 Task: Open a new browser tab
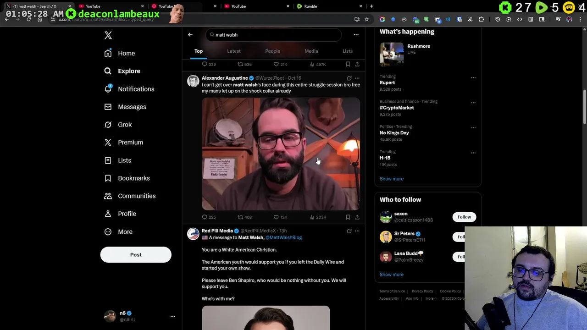pos(371,6)
